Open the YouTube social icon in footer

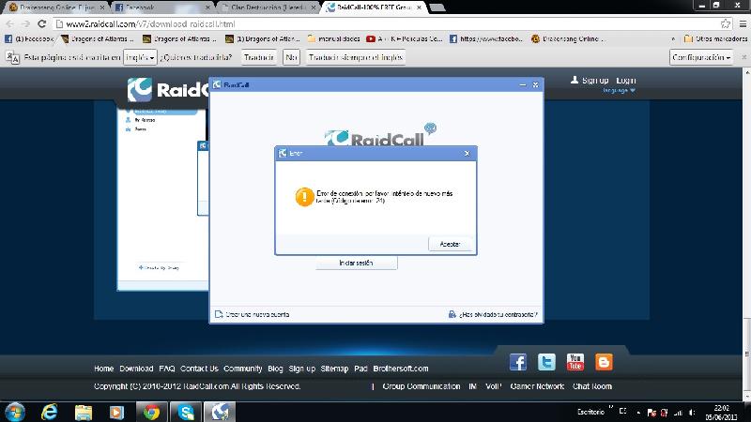(x=575, y=362)
